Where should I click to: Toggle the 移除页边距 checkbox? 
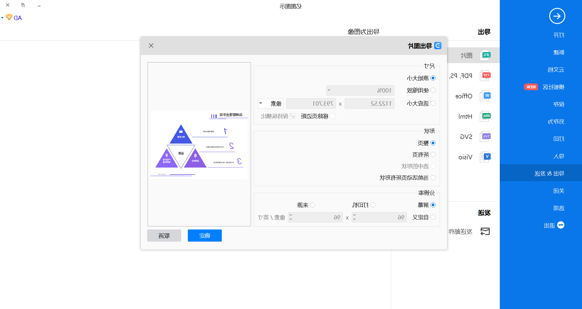[x=333, y=116]
